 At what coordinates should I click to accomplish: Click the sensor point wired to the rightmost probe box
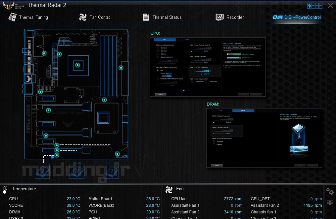pyautogui.click(x=57, y=145)
